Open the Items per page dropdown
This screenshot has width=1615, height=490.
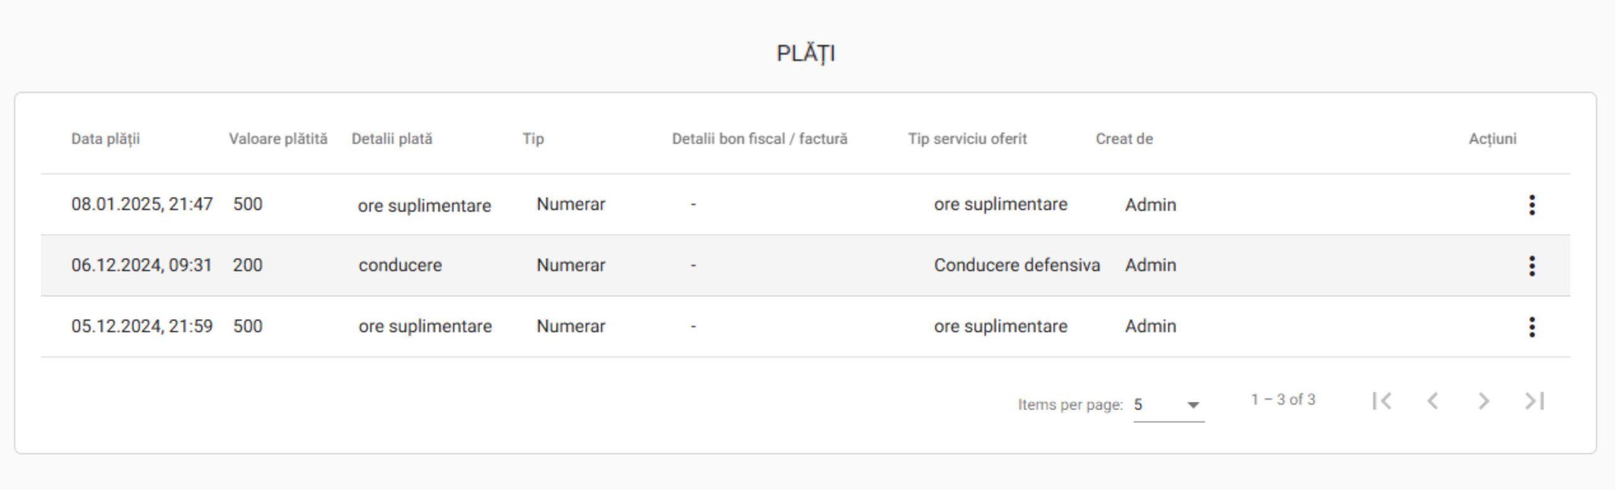pos(1168,405)
